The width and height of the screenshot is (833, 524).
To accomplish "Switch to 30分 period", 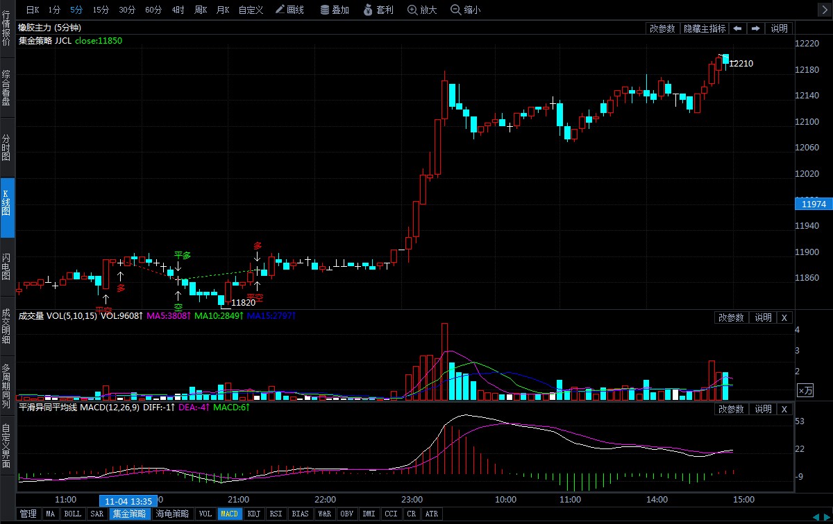I will (x=127, y=10).
